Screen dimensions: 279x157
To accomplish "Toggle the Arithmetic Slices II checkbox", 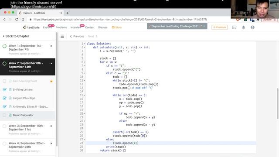I will point(4,106).
